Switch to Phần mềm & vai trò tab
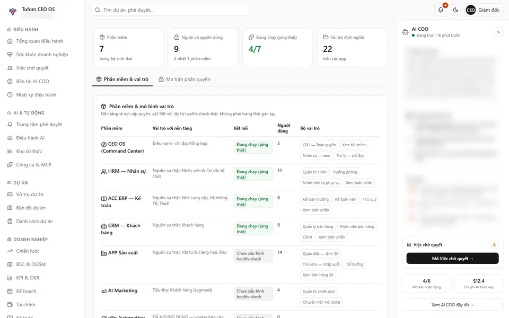 pyautogui.click(x=122, y=79)
